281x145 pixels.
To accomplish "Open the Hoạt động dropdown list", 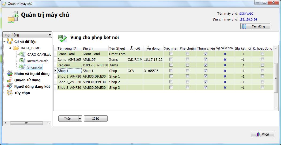I will click(x=50, y=35).
